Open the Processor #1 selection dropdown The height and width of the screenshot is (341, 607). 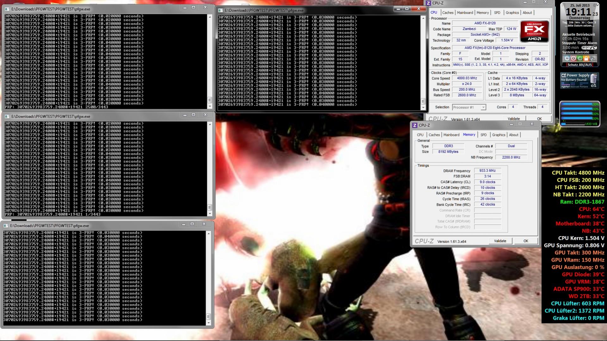(x=469, y=107)
